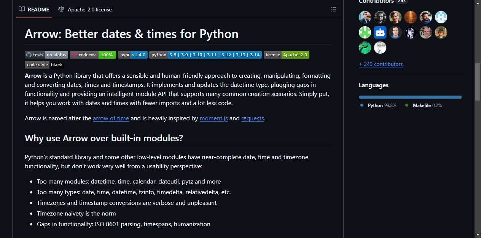Open the white comic sketch avatar
Viewport: 481px width, 238px height.
[x=380, y=48]
